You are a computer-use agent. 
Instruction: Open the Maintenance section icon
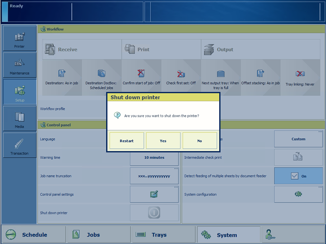click(x=19, y=65)
